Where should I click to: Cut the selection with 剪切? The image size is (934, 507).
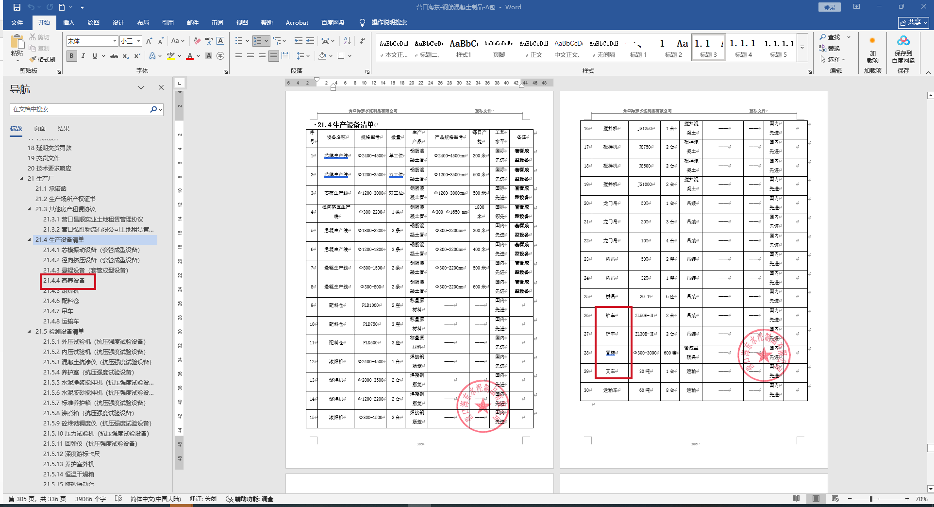pyautogui.click(x=39, y=37)
